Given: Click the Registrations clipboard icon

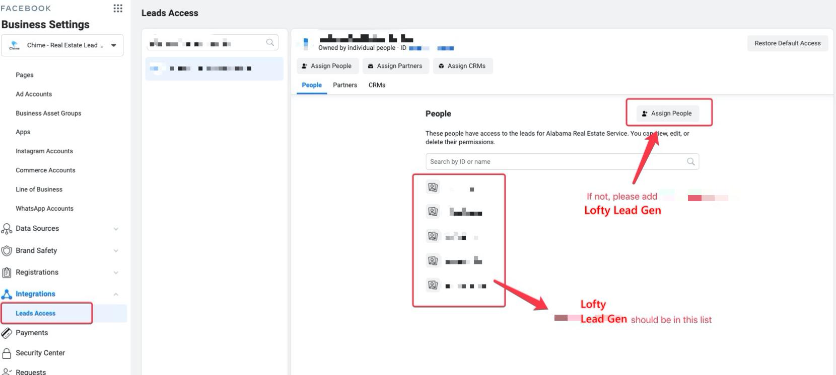Looking at the screenshot, I should pyautogui.click(x=7, y=272).
